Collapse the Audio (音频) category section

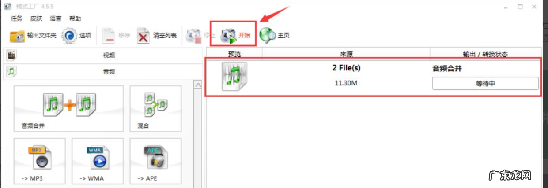103,71
